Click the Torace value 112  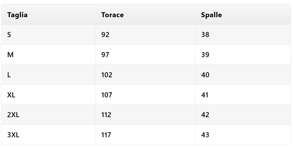(106, 115)
